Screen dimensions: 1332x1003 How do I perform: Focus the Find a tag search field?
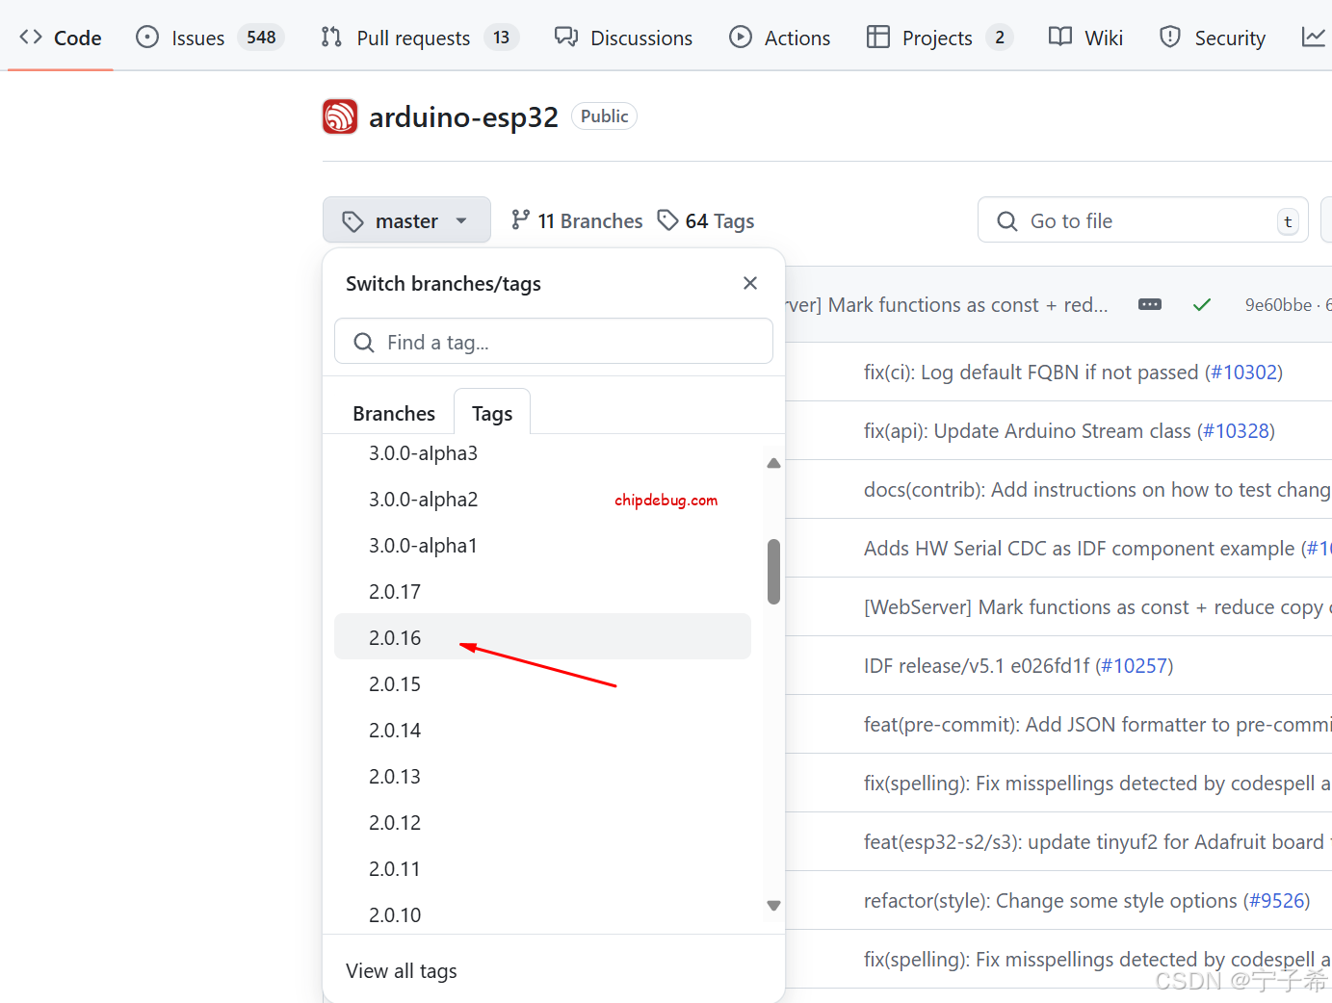554,342
